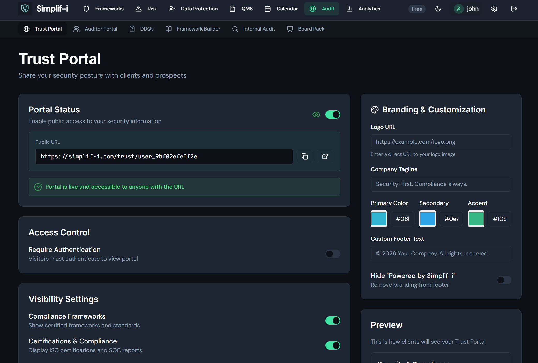538x363 pixels.
Task: Click the eye icon in Portal Status
Action: (x=316, y=115)
